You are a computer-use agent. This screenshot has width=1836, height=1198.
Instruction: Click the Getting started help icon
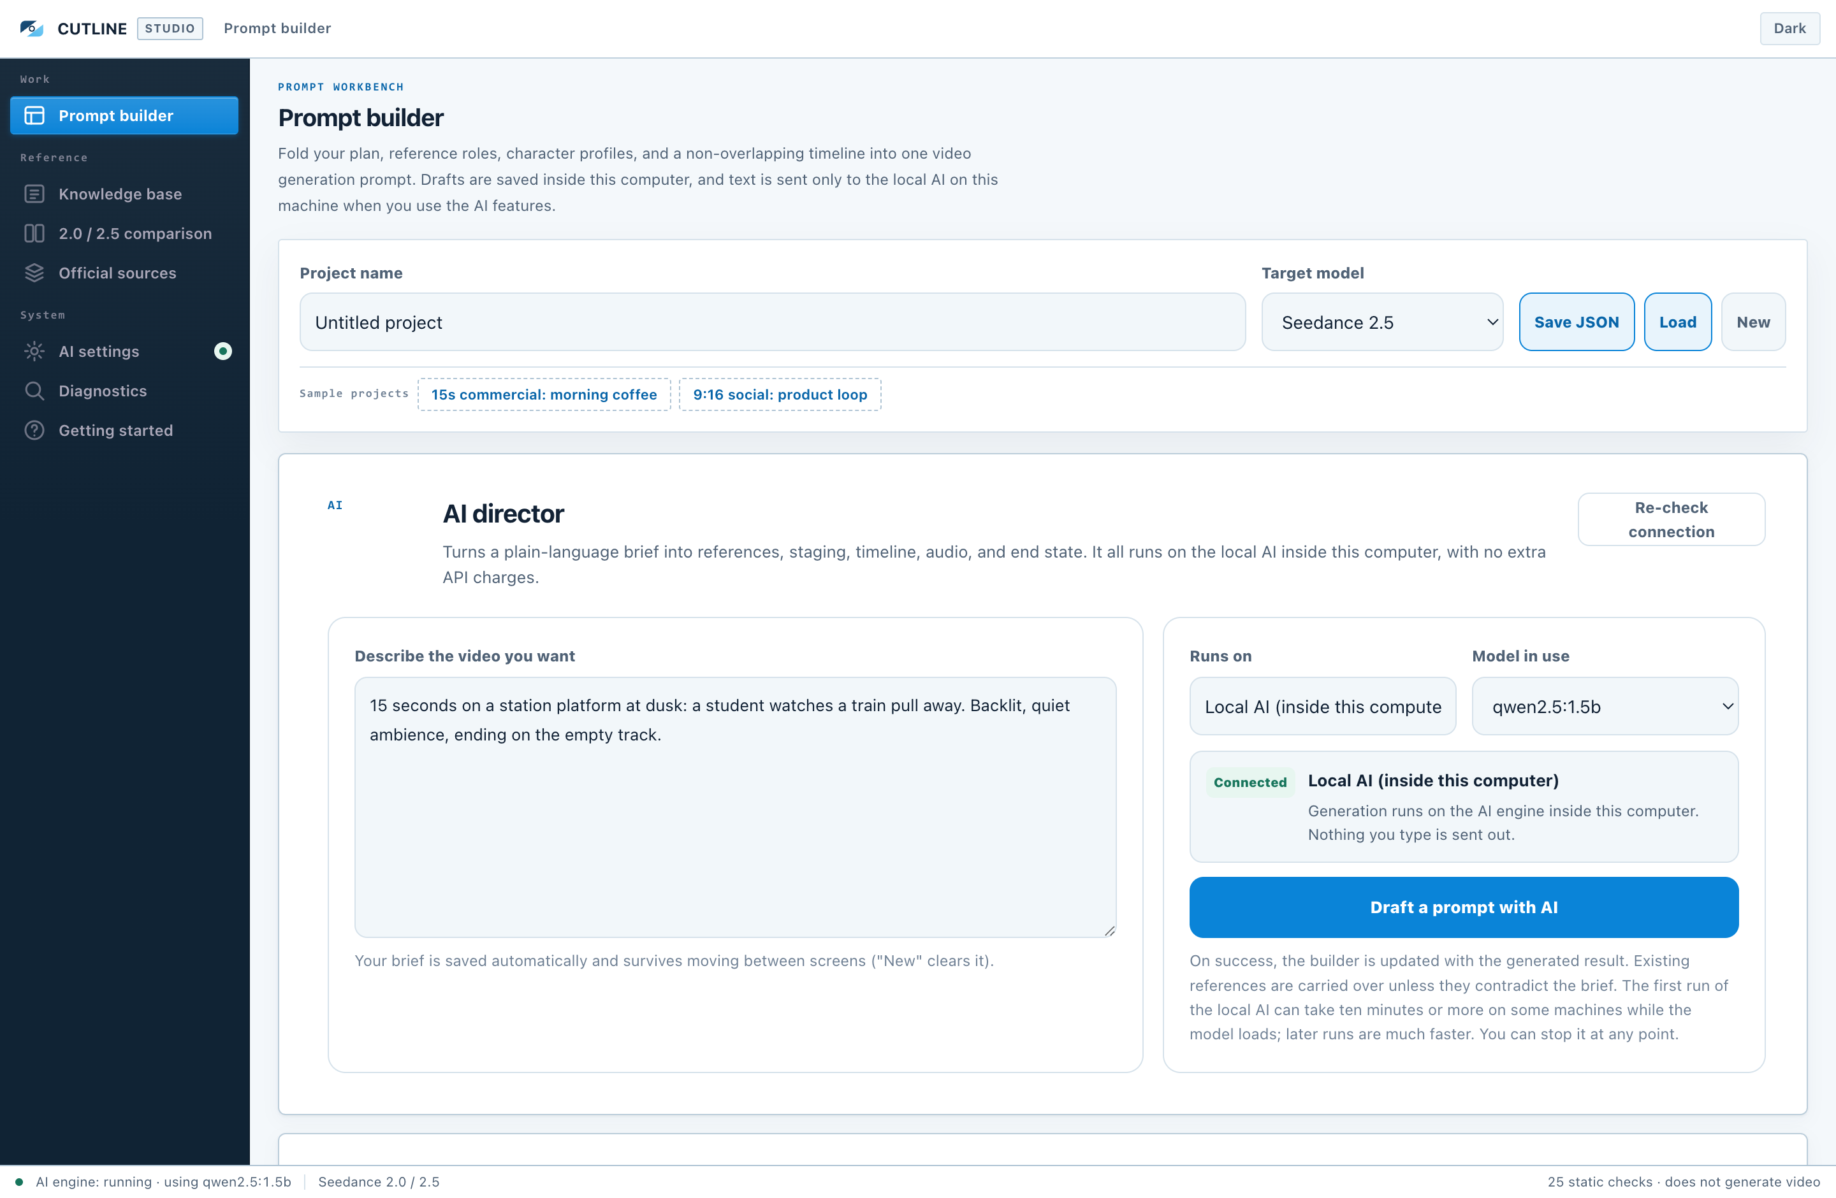34,430
